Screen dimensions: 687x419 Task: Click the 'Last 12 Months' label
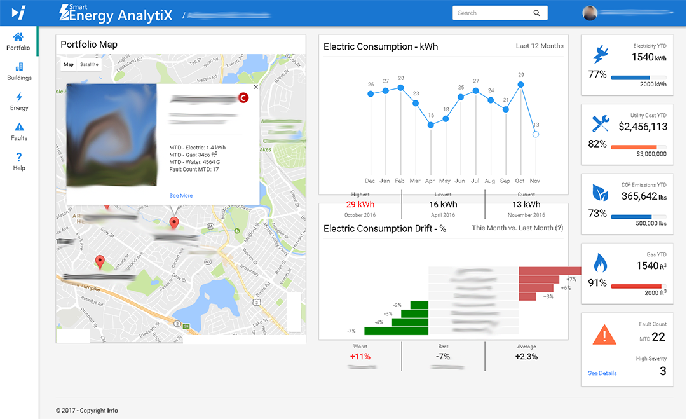[x=540, y=46]
